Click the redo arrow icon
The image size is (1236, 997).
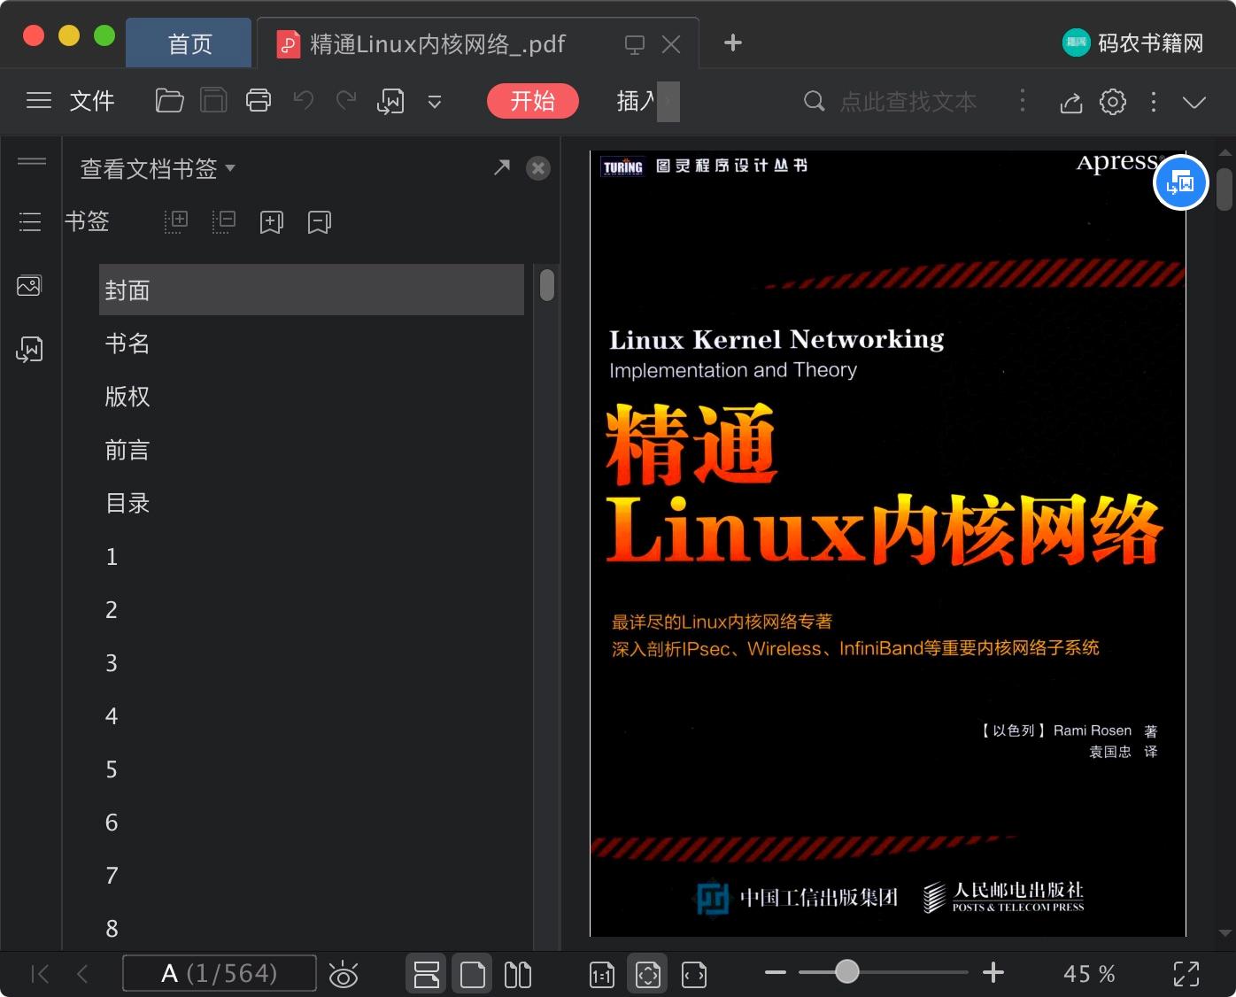point(346,101)
